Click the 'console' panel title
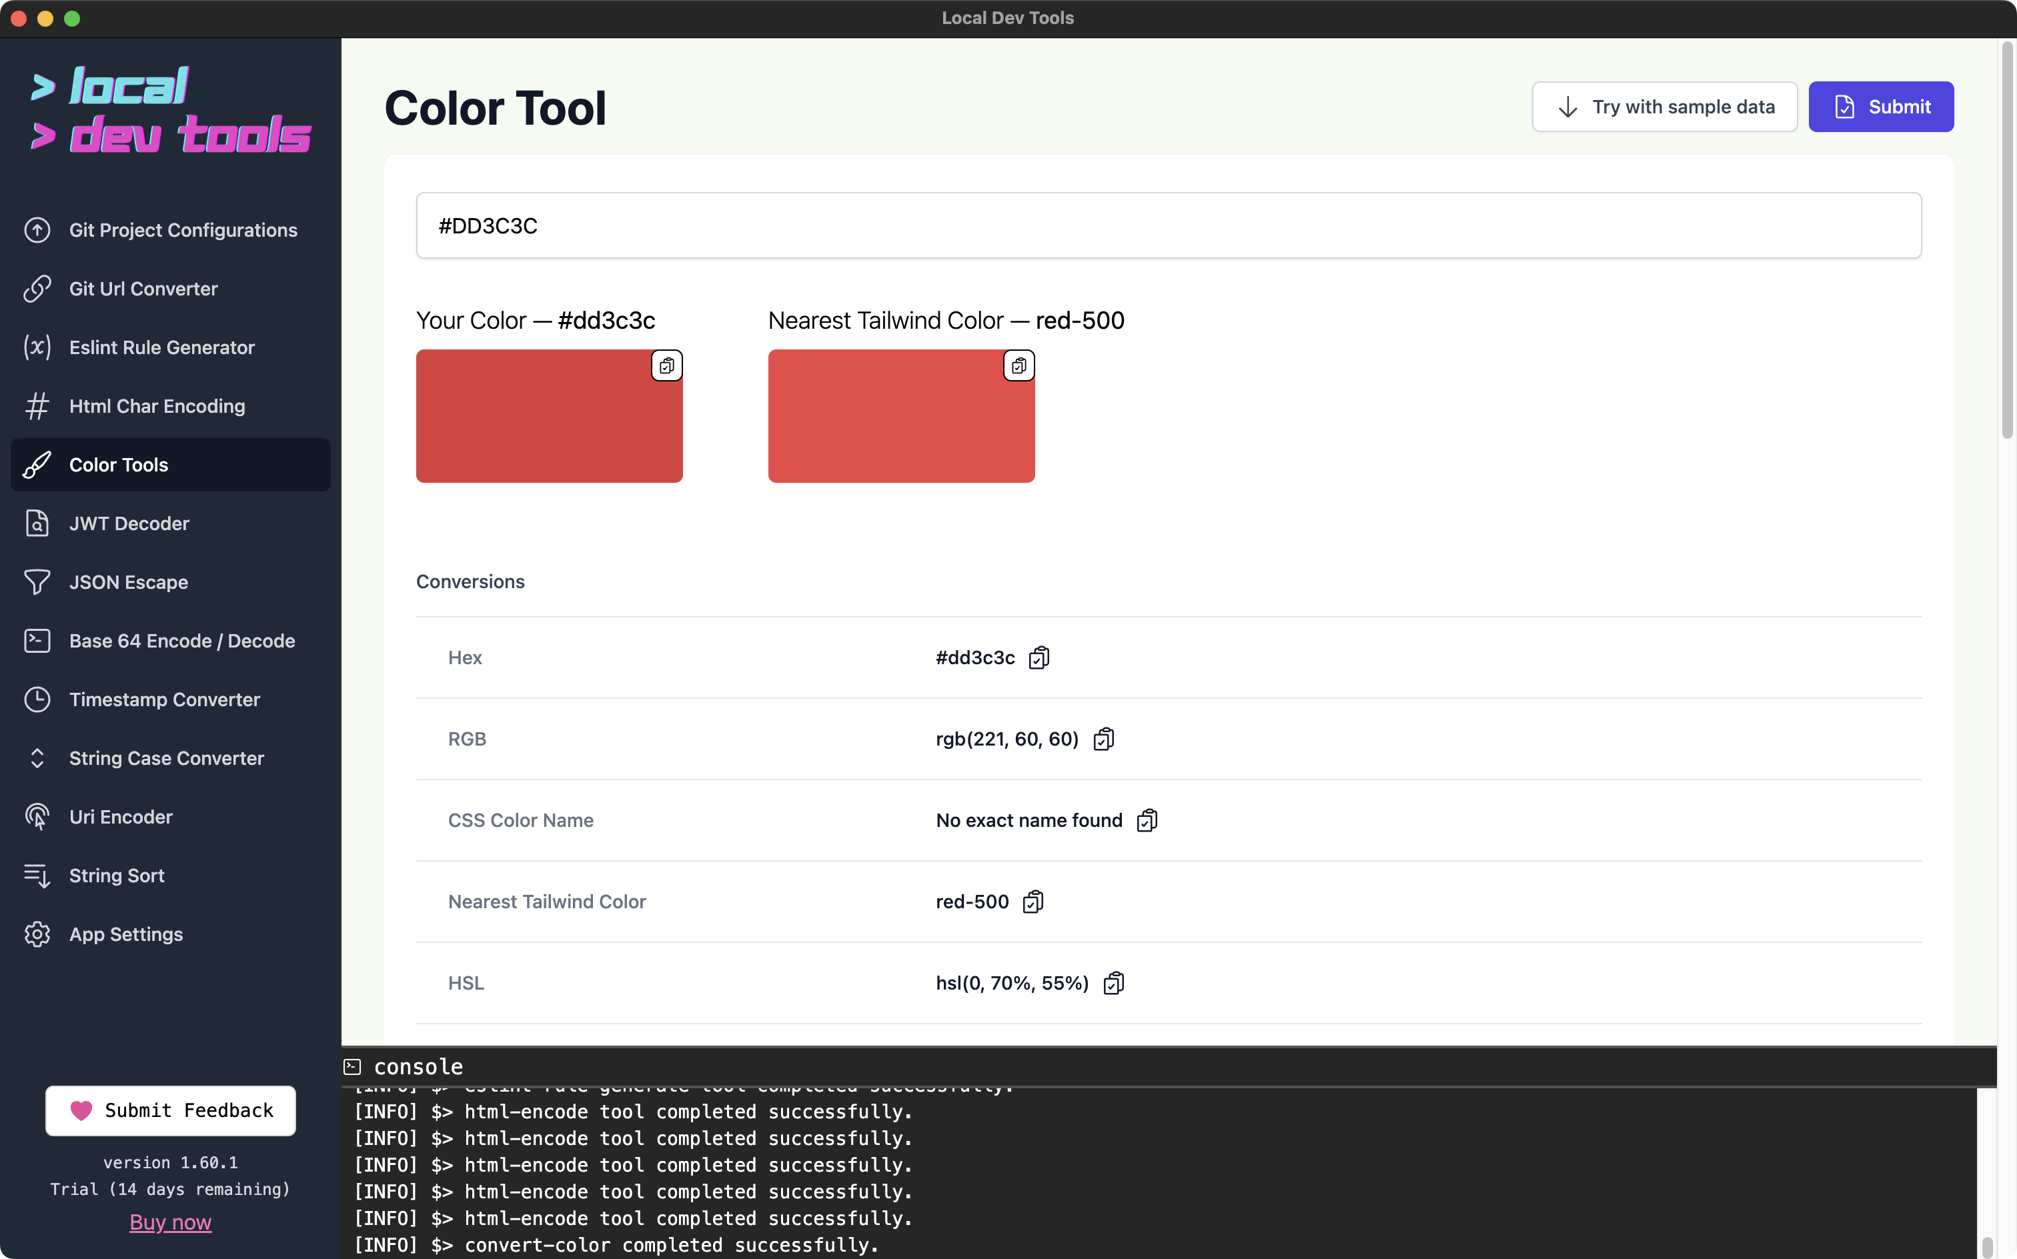 pyautogui.click(x=418, y=1067)
